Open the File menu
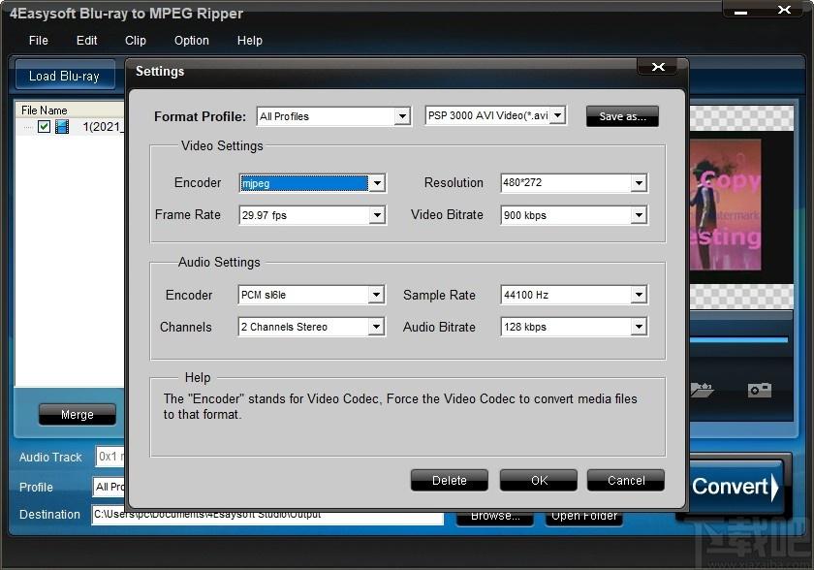814x570 pixels. [39, 41]
